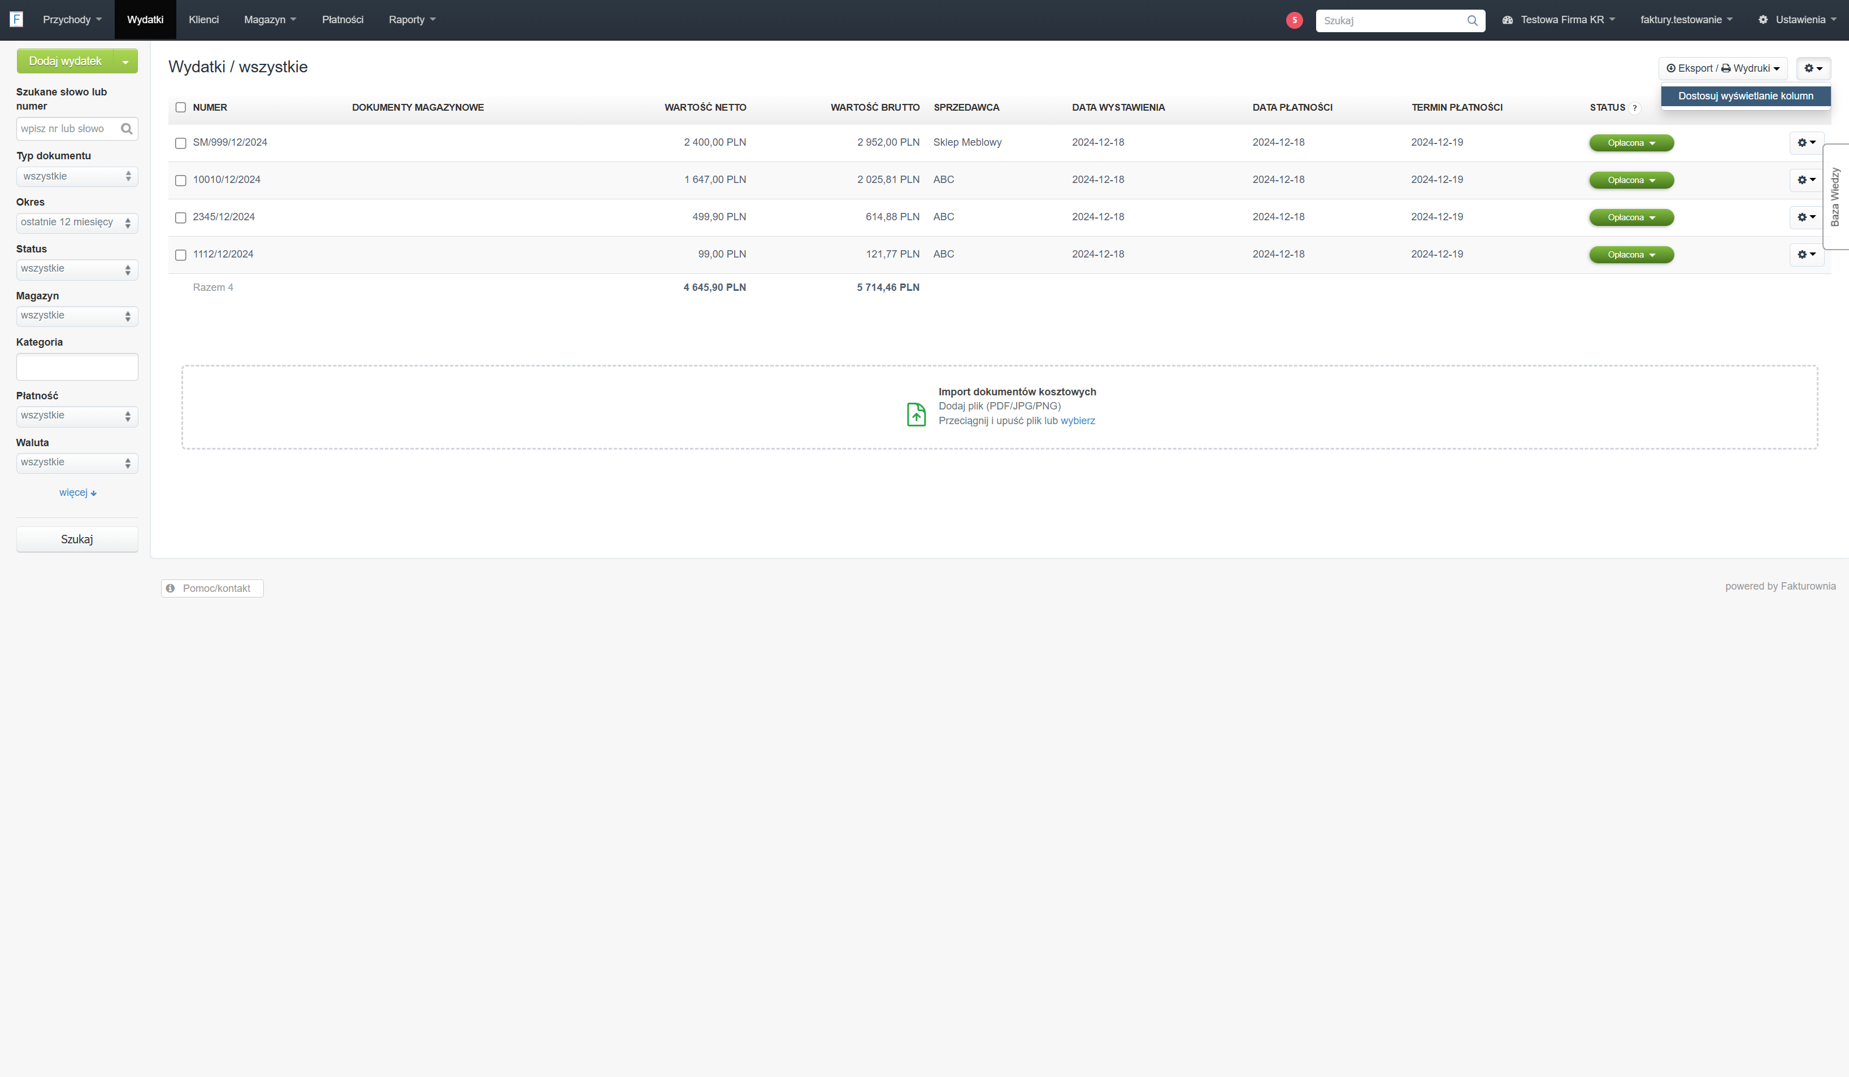Click magnifier icon in sidebar keyword field

tap(126, 129)
